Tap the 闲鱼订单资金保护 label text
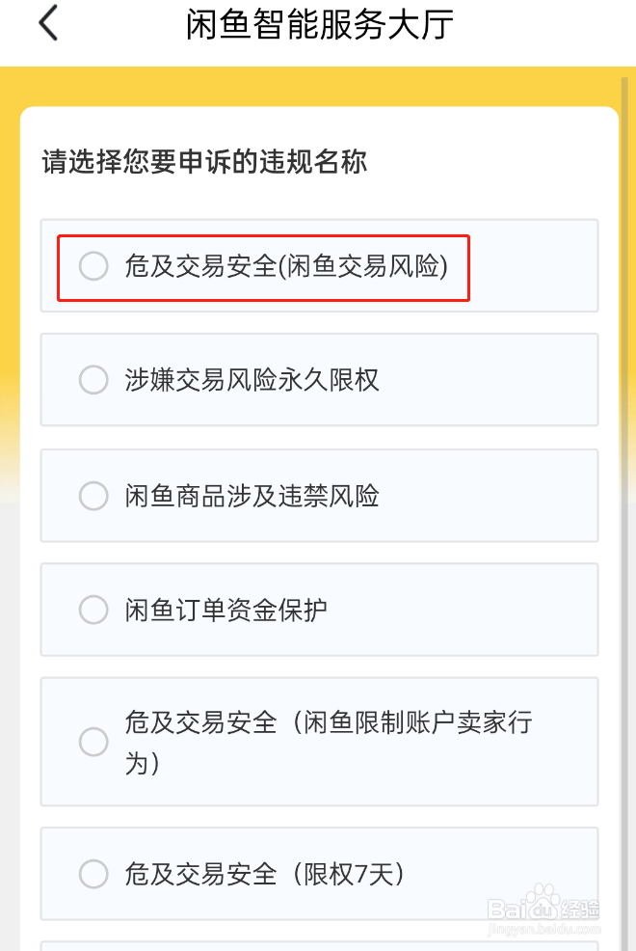 pos(225,610)
